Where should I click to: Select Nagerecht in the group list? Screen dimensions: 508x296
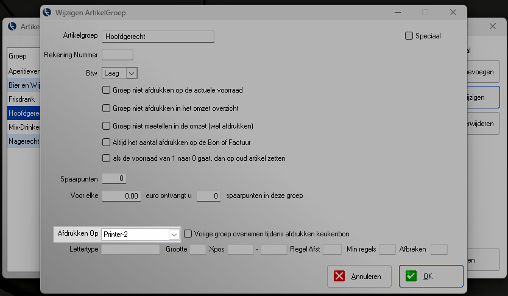[x=23, y=141]
